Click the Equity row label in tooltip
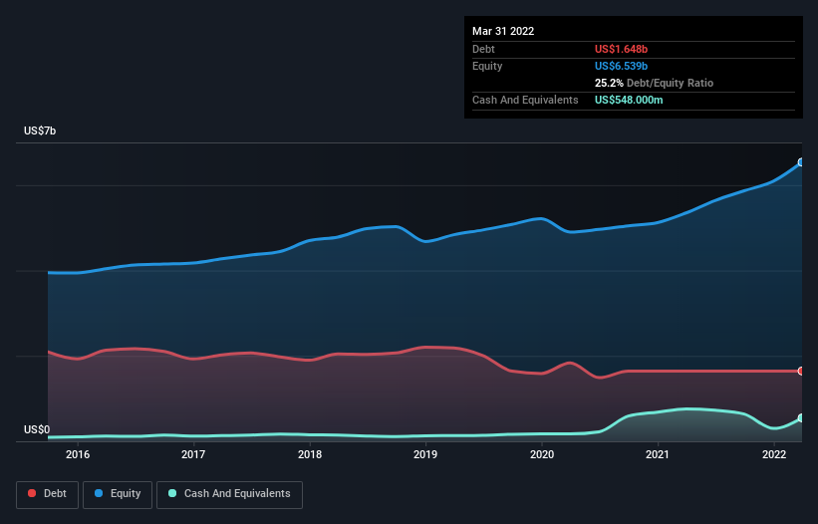The width and height of the screenshot is (818, 524). (487, 66)
